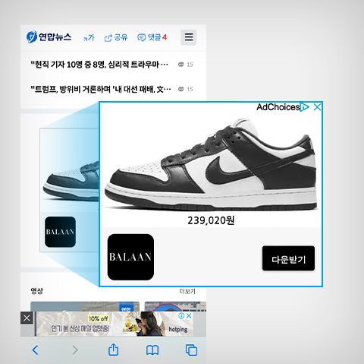Screen dimensions: 364x364
Task: Tap the large BALAAN app logo
Action: tap(130, 257)
